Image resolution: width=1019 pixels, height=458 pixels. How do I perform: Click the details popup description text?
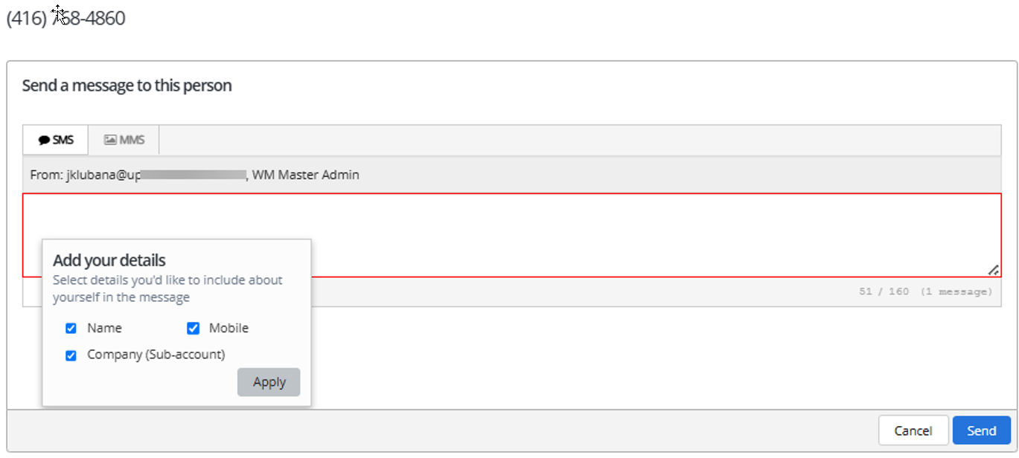(x=167, y=288)
